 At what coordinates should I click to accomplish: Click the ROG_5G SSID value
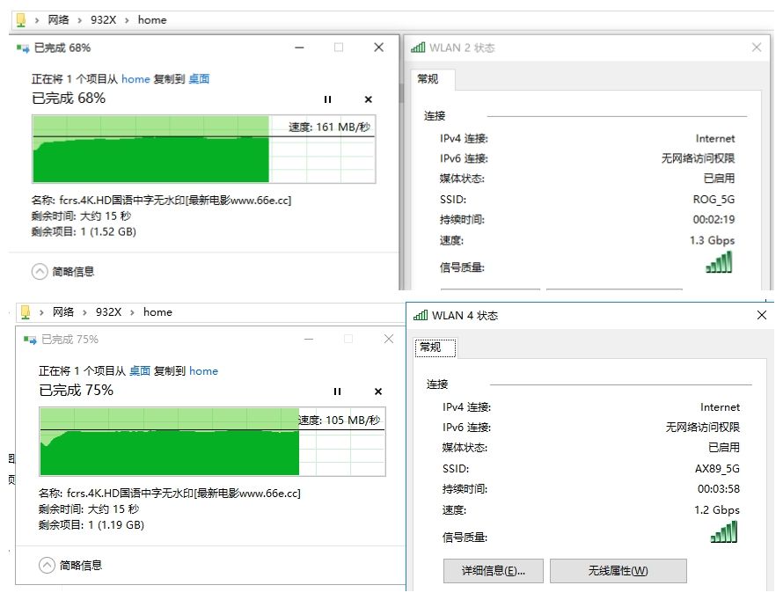pyautogui.click(x=713, y=200)
